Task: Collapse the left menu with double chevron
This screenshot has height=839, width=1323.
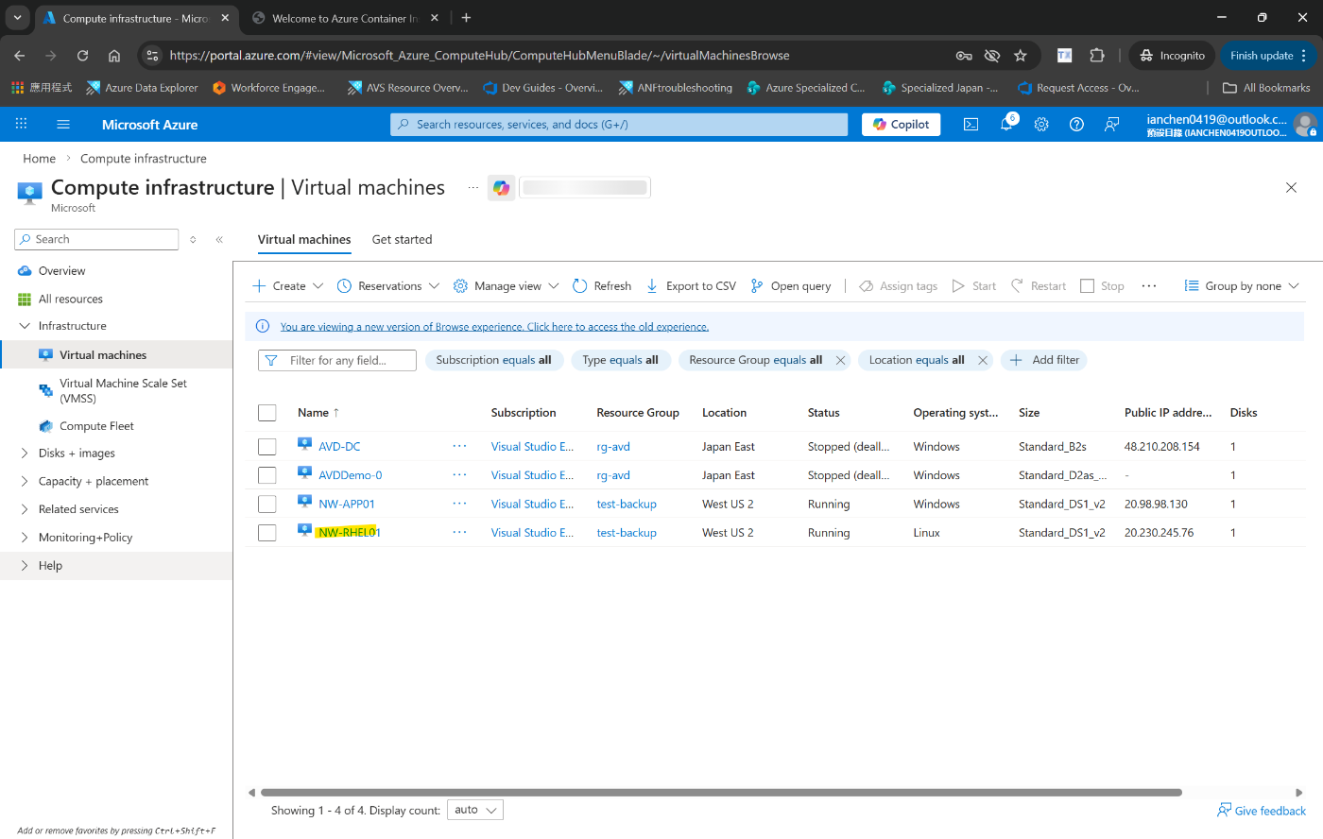Action: pos(219,239)
